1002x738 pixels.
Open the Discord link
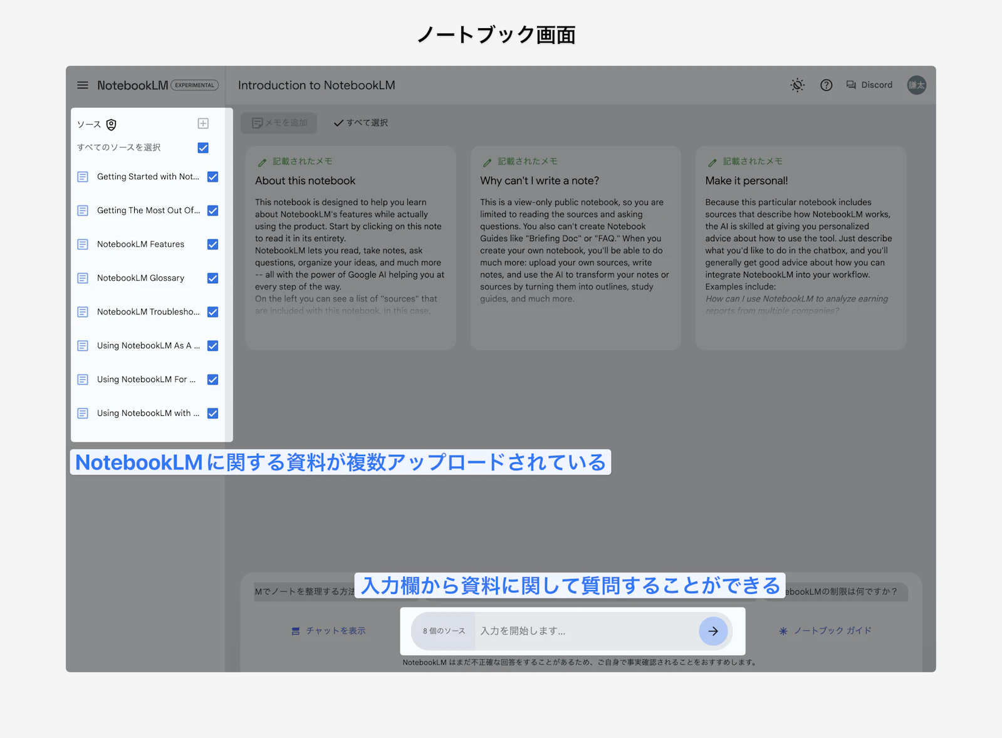coord(869,85)
